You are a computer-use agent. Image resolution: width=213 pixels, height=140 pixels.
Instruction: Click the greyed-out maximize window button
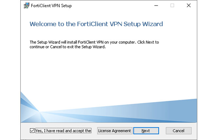pyautogui.click(x=172, y=6)
